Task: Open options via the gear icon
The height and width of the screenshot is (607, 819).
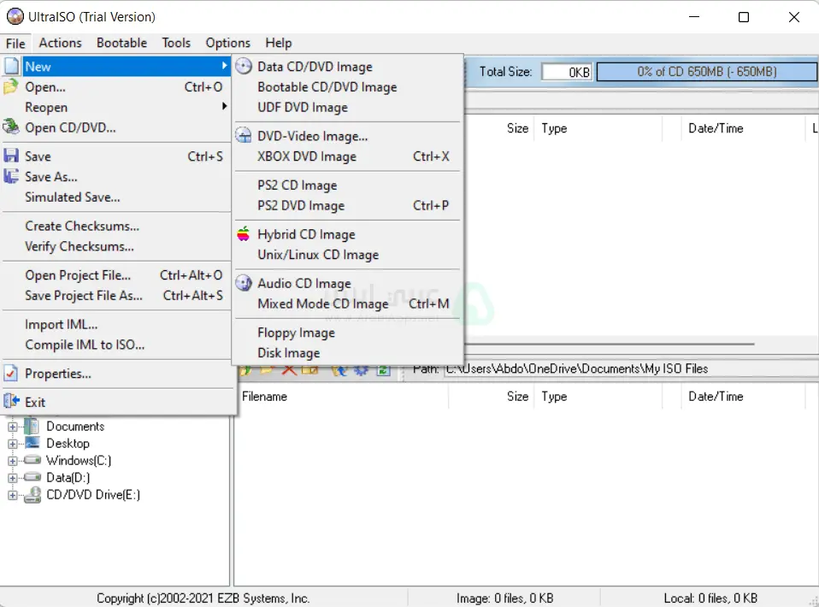Action: click(x=359, y=369)
